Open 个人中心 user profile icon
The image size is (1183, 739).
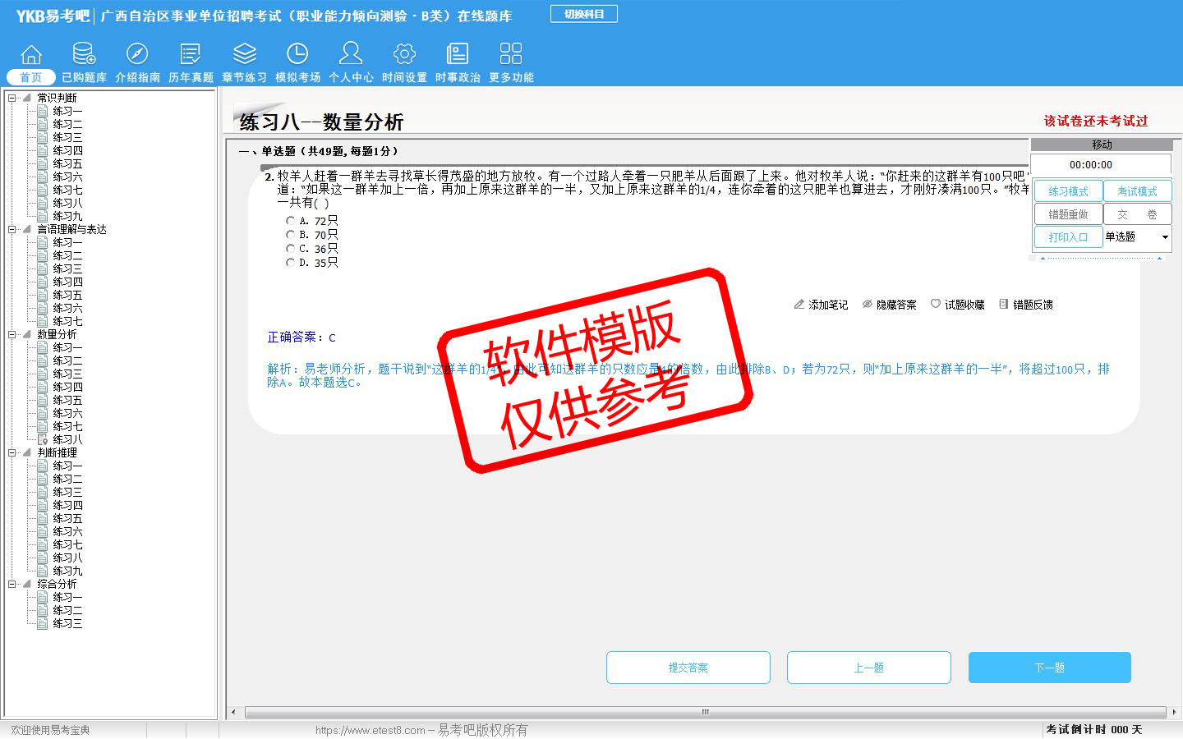coord(351,55)
